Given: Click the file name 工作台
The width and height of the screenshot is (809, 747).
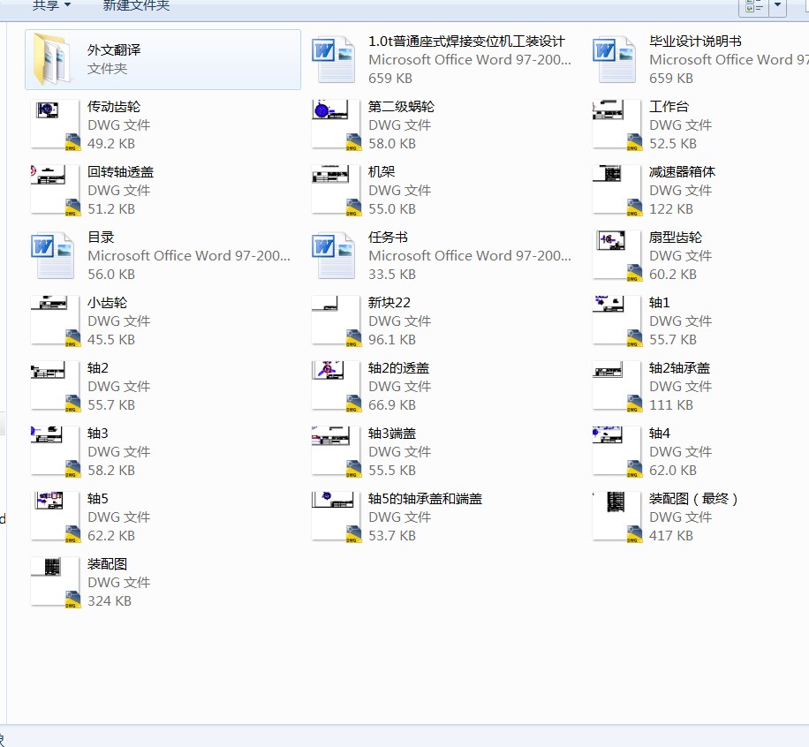Looking at the screenshot, I should point(669,107).
